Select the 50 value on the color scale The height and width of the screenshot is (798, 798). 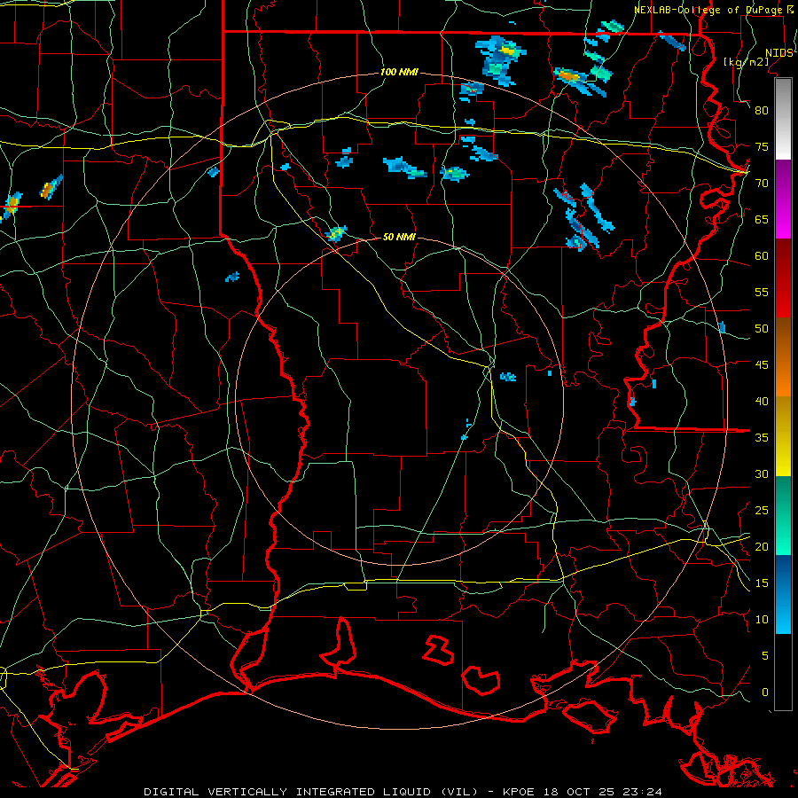pos(762,329)
